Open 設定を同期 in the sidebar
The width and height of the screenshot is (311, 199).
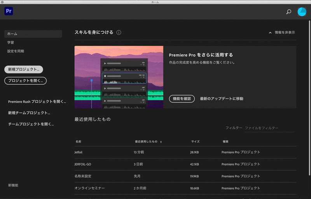pyautogui.click(x=16, y=51)
